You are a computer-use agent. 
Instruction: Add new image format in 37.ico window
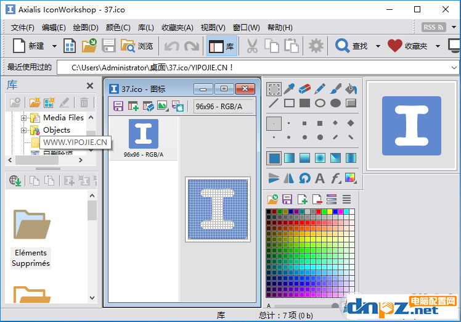pyautogui.click(x=133, y=106)
